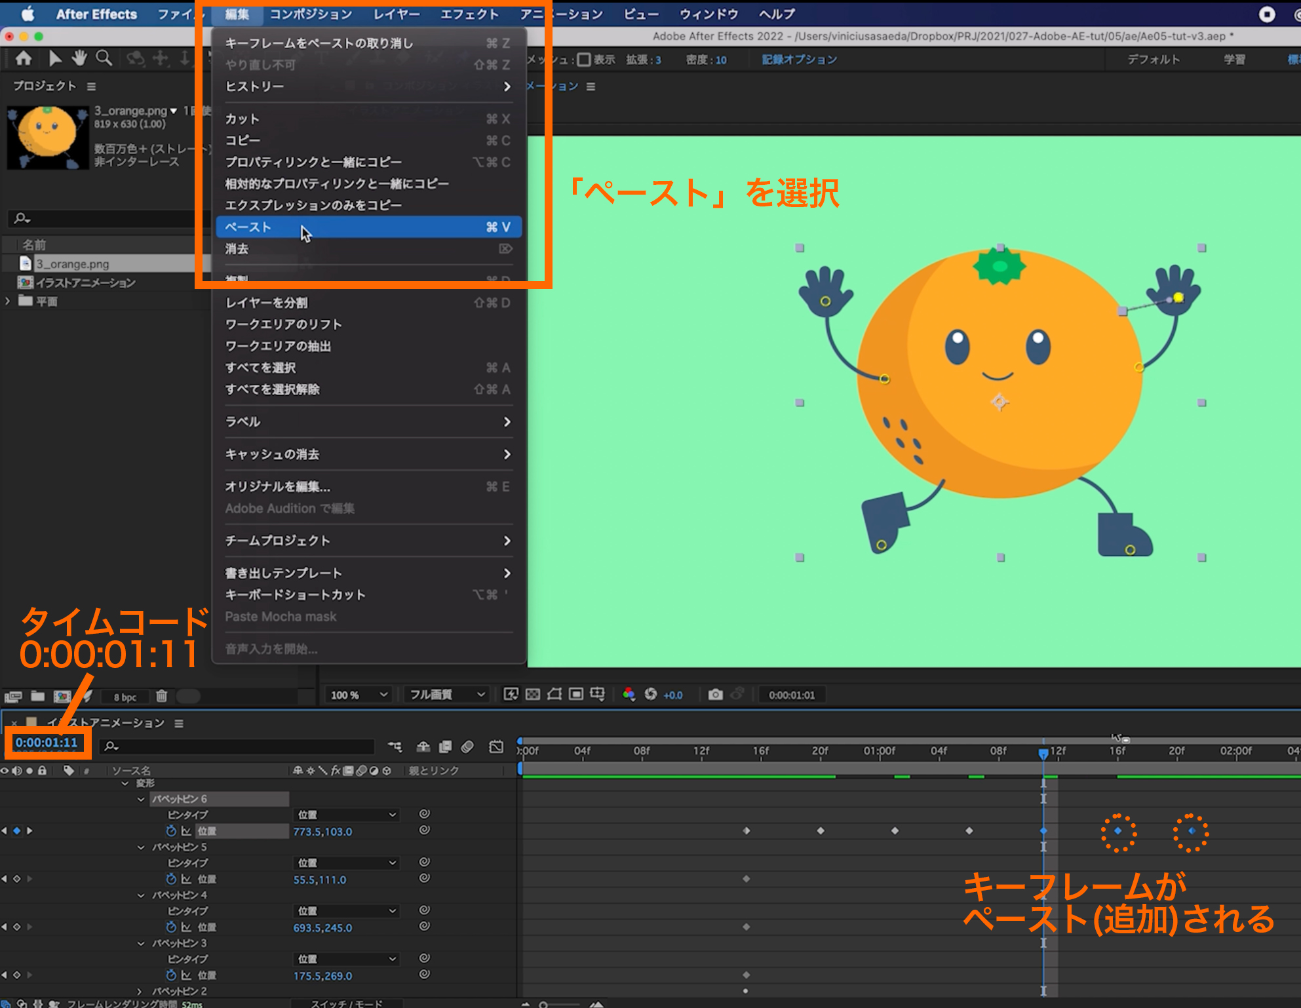The height and width of the screenshot is (1008, 1301).
Task: Click the exposure adjustment +0.0 value
Action: point(673,695)
